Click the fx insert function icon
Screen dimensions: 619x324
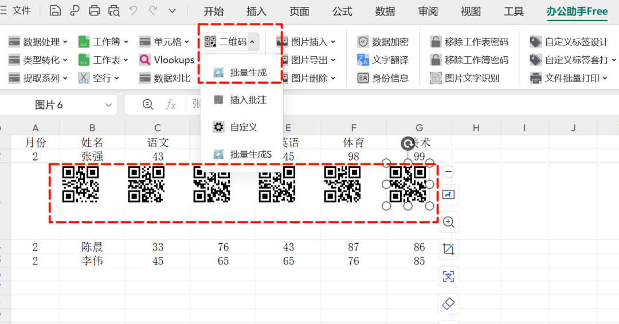click(x=171, y=105)
